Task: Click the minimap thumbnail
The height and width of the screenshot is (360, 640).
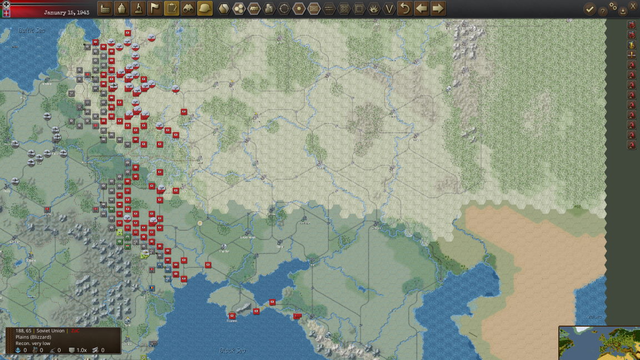Action: [x=599, y=343]
